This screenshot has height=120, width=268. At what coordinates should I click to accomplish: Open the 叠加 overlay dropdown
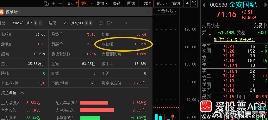(x=102, y=3)
